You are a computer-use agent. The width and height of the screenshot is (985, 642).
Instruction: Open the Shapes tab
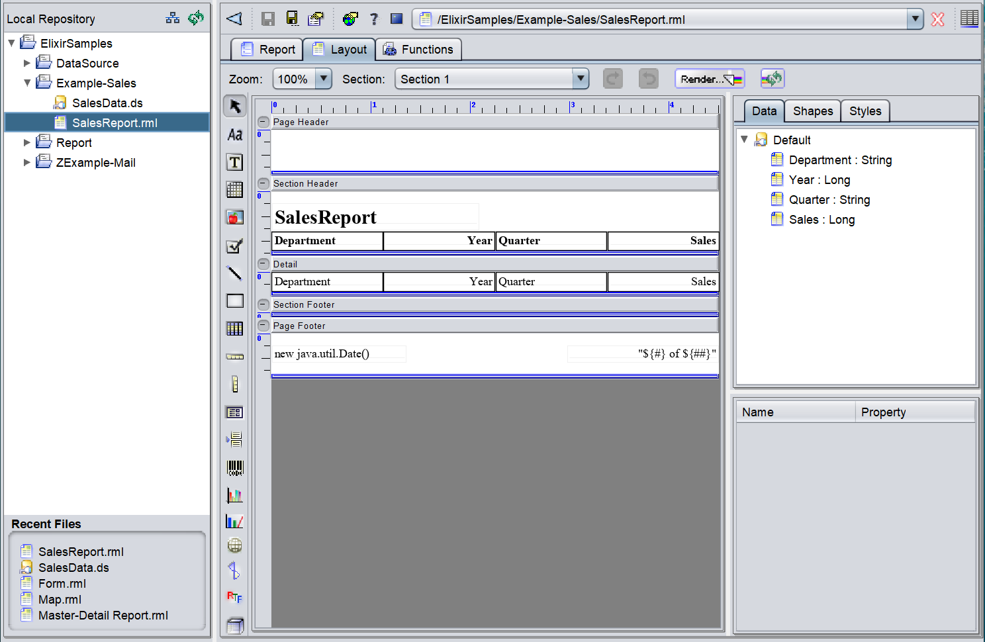pos(812,111)
